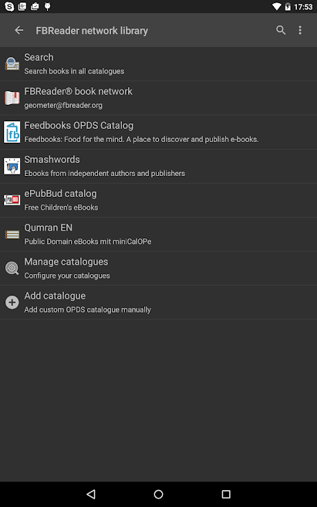Tap the Android recent apps square
This screenshot has width=317, height=507.
click(x=226, y=494)
